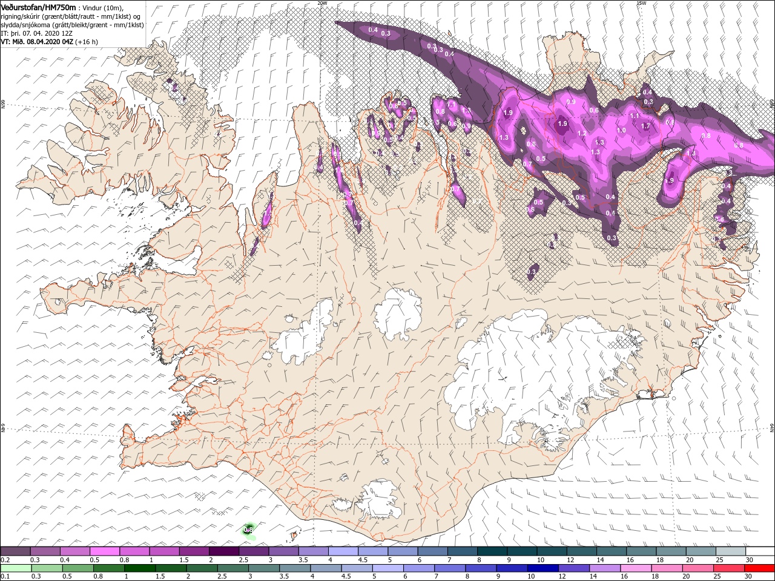Pick snow legend swatch between 14 and 16
Viewport: 775px width, 581px height.
click(x=612, y=551)
